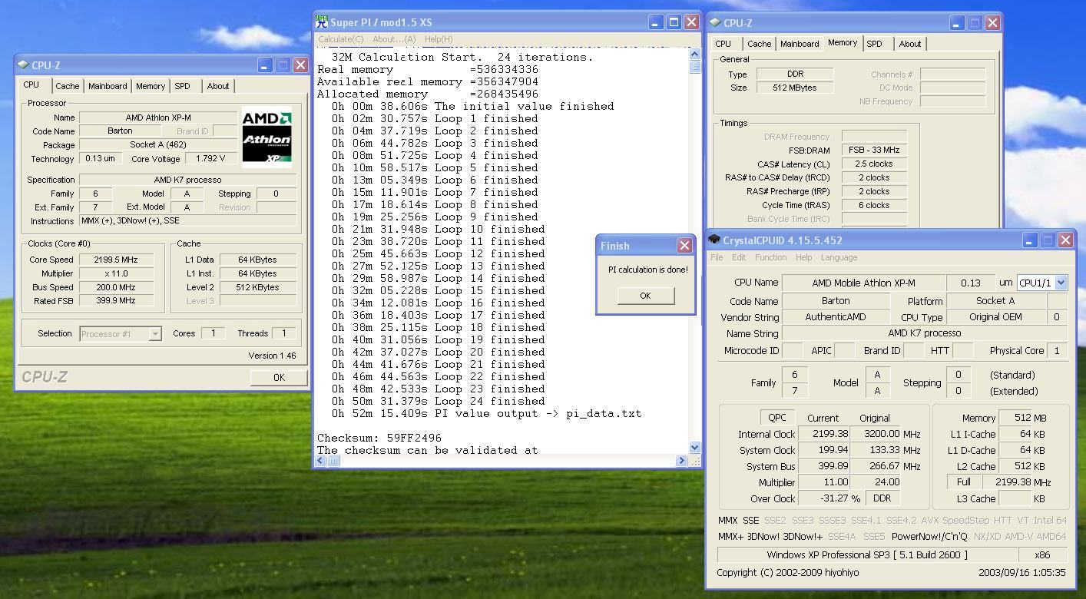Image resolution: width=1086 pixels, height=599 pixels.
Task: Click the title bar icon of the CPU-Z Memory window
Action: [715, 23]
